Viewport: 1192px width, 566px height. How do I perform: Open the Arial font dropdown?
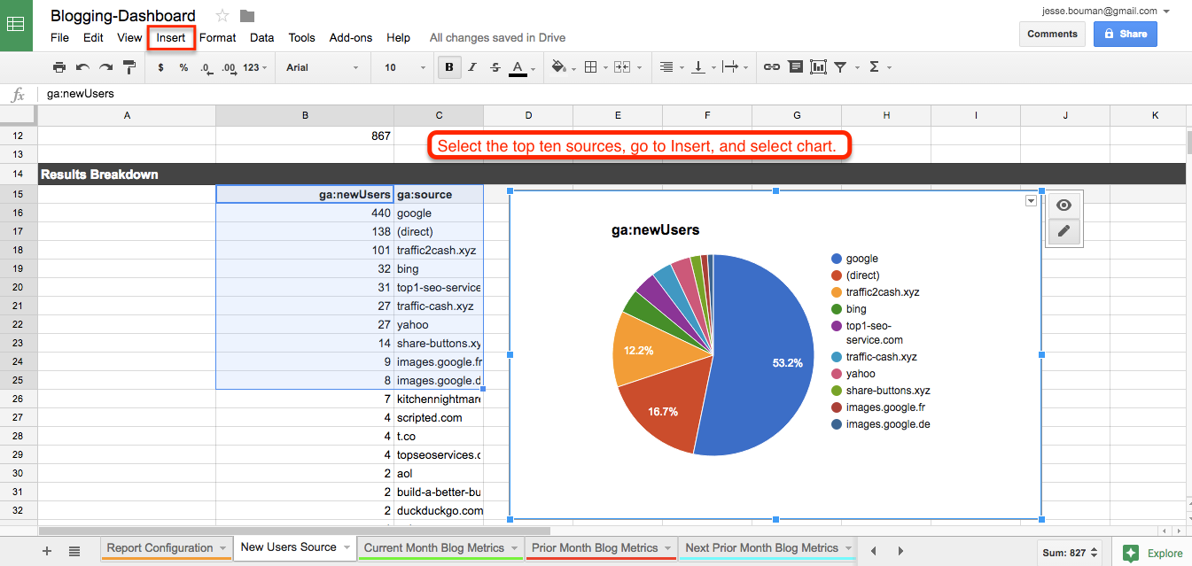point(323,67)
